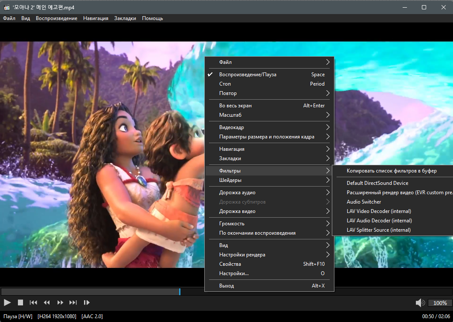Select Во весь экран in the context menu
Image resolution: width=453 pixels, height=322 pixels.
[269, 106]
